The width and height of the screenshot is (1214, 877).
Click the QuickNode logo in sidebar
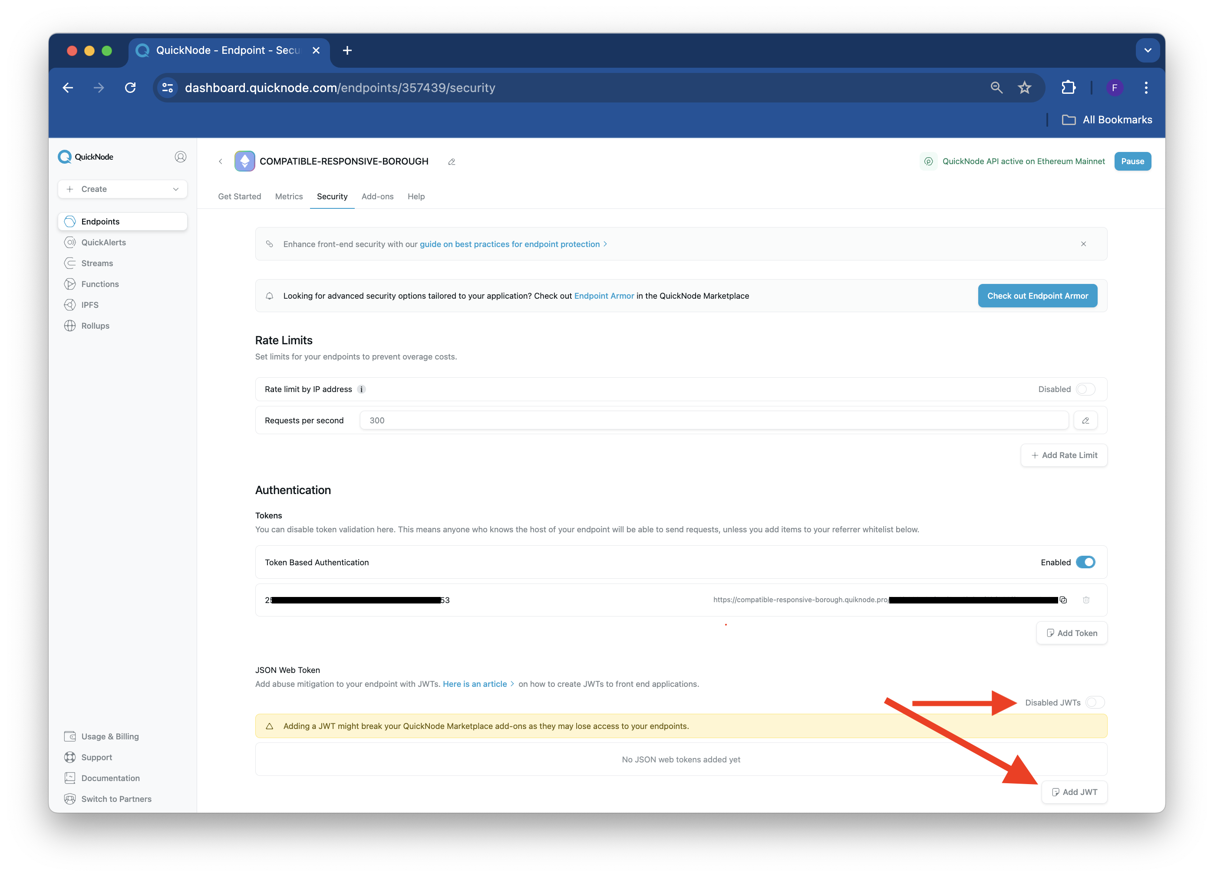pos(86,157)
